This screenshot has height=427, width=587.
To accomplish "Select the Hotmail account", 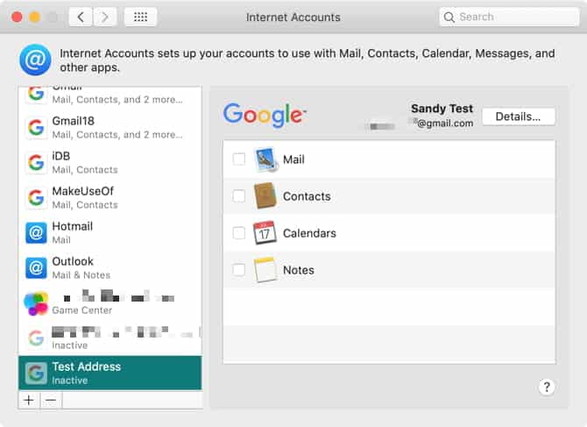I will pos(110,232).
